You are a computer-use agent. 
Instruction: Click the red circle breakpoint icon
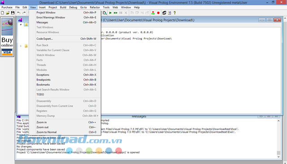[x=158, y=13]
